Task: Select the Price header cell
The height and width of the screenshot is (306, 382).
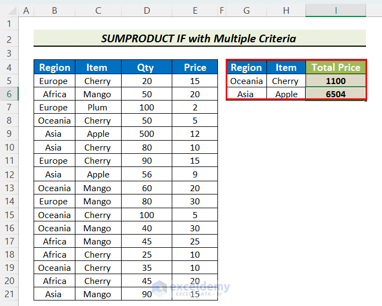Action: point(195,68)
